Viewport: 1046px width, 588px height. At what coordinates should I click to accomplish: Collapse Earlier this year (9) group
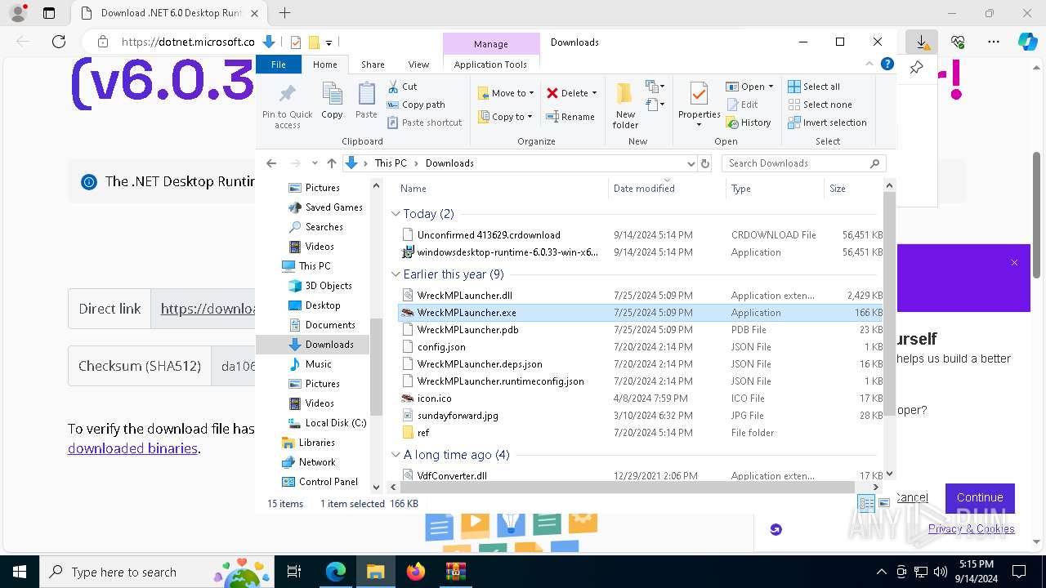point(396,274)
